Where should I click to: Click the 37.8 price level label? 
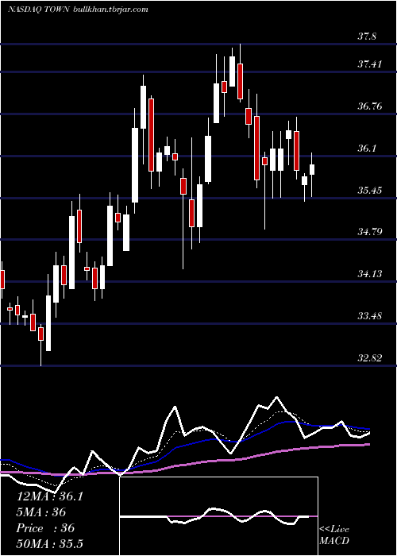click(367, 37)
